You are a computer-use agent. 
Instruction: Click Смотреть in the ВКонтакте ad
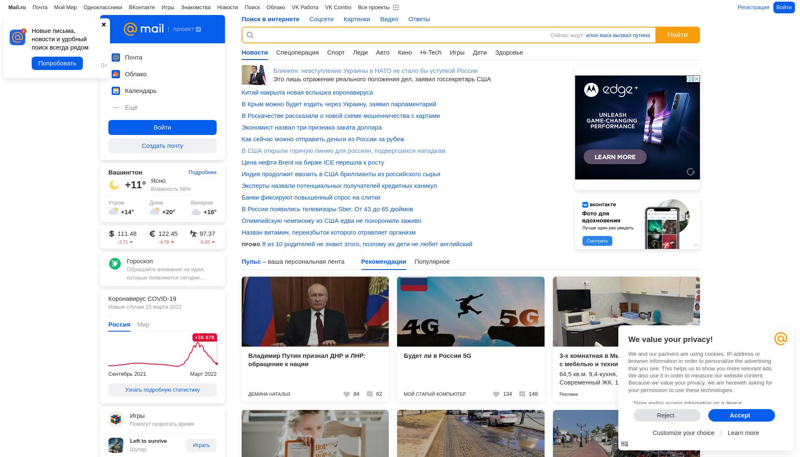[597, 241]
